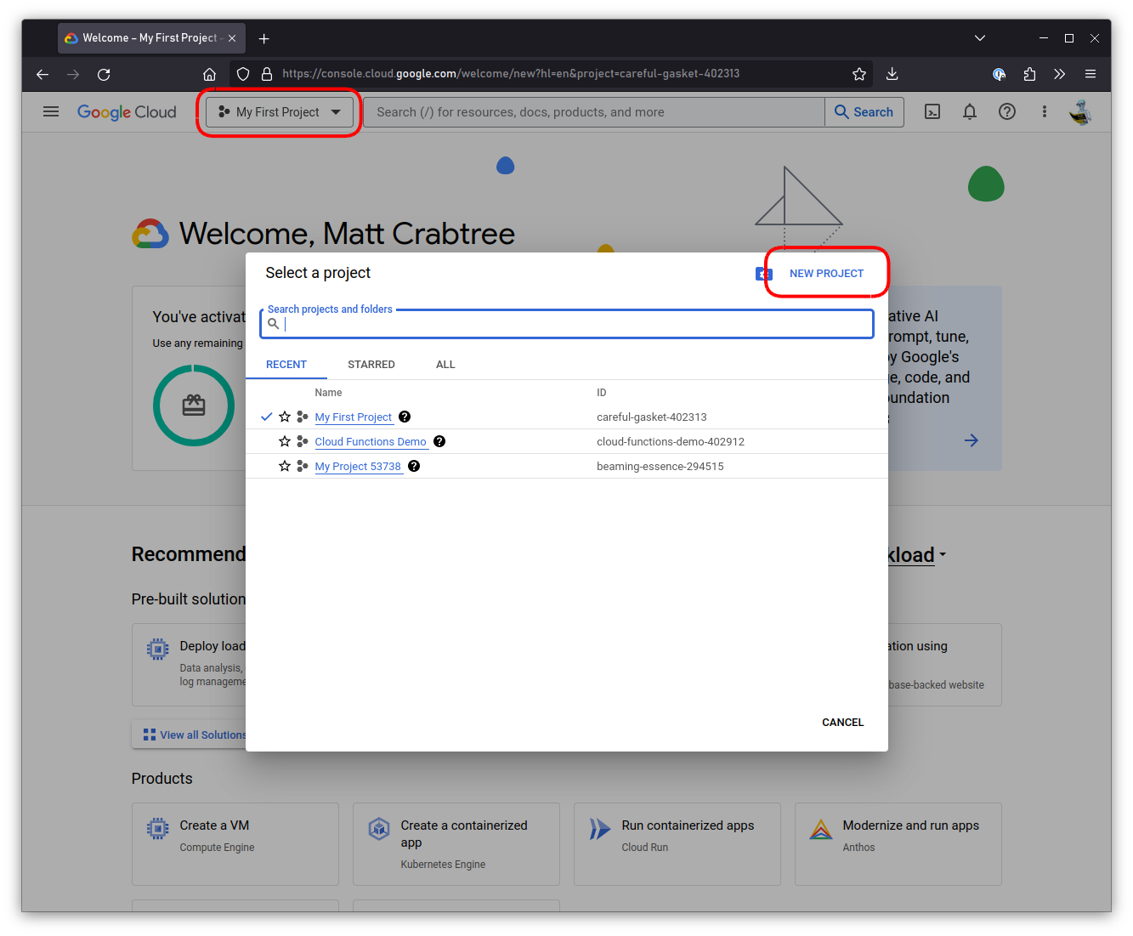Click the project type icon of Cloud Functions Demo

click(303, 441)
